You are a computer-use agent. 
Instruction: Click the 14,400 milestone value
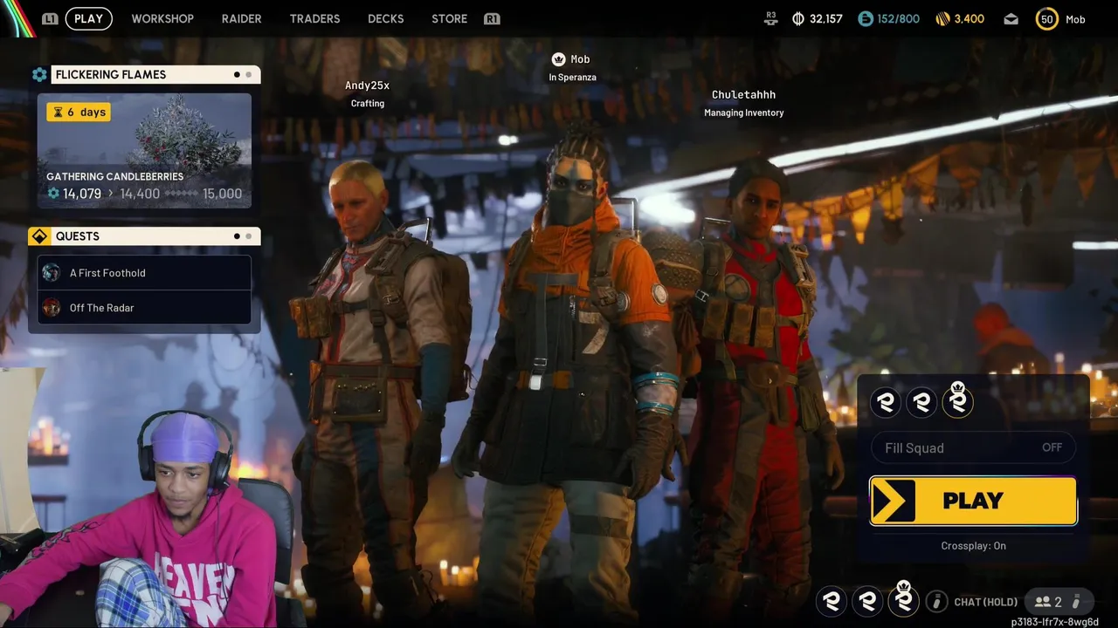(x=140, y=194)
